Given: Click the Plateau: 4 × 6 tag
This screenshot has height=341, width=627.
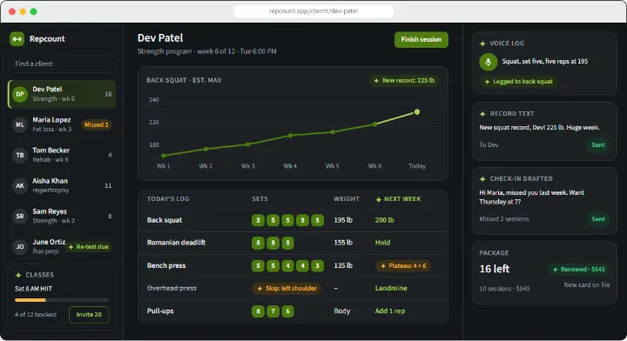Looking at the screenshot, I should pyautogui.click(x=403, y=266).
